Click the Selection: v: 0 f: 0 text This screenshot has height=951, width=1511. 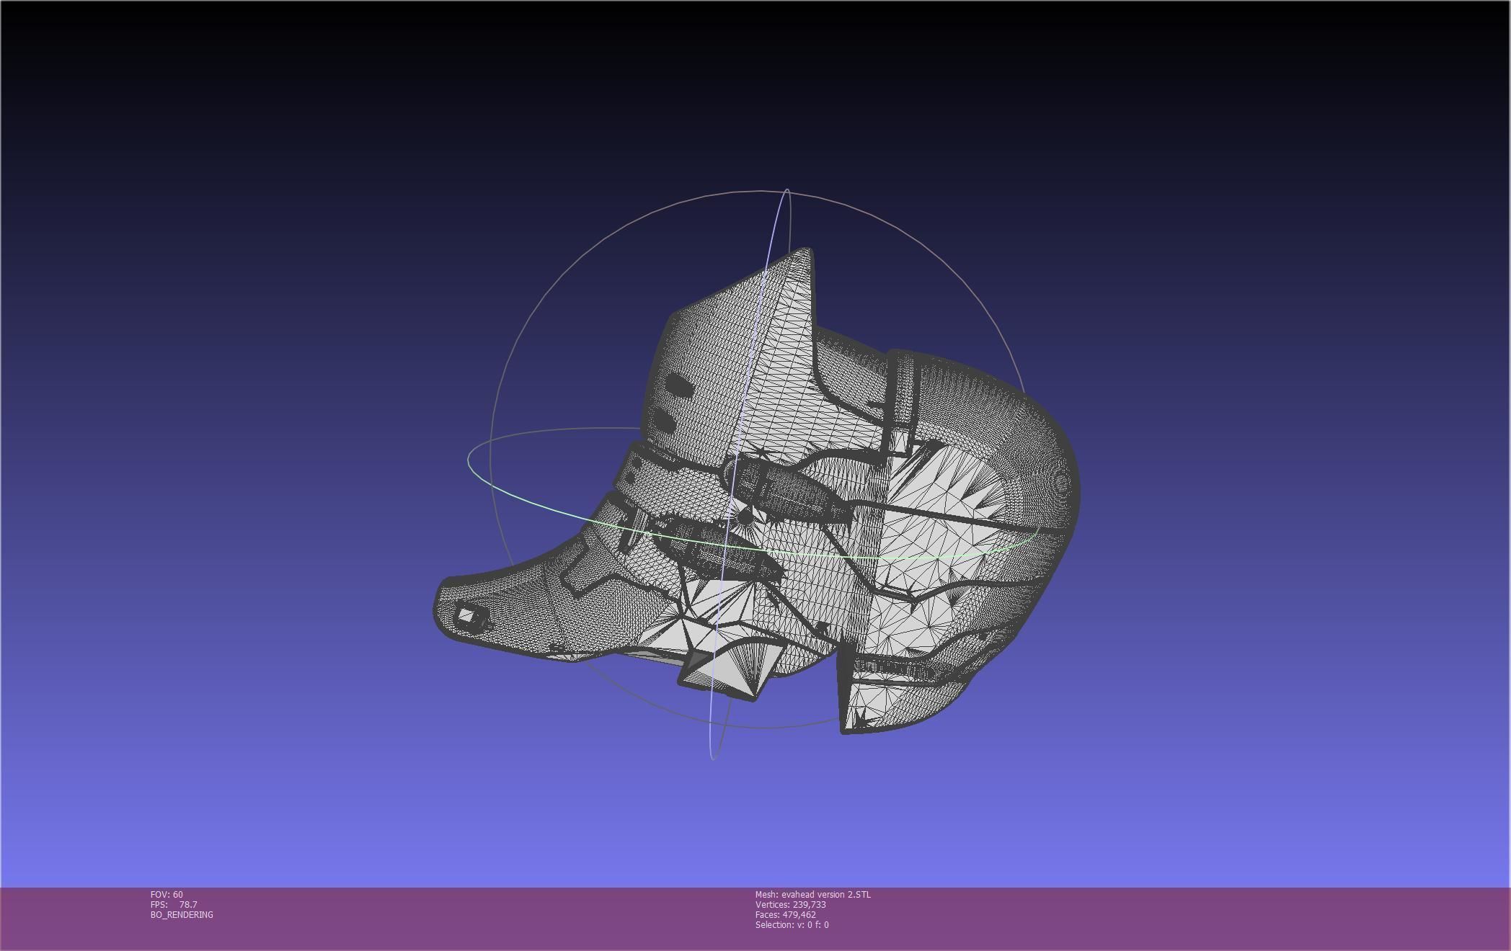792,924
